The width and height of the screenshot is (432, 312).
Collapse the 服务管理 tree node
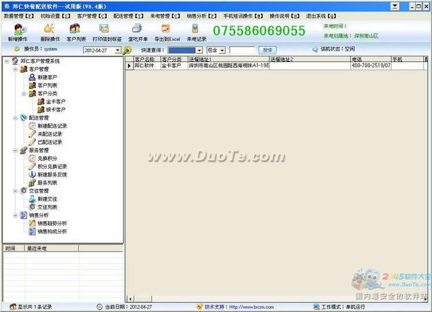point(16,151)
